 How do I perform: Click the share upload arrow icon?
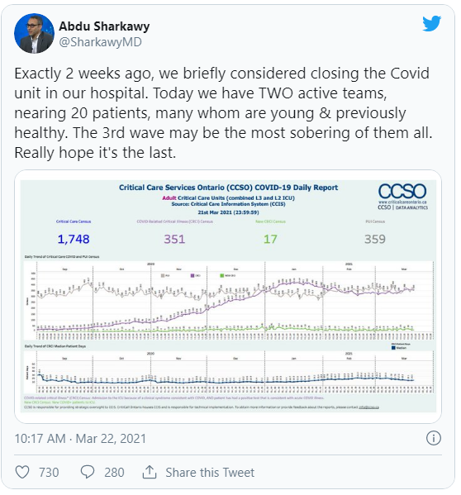pyautogui.click(x=150, y=472)
